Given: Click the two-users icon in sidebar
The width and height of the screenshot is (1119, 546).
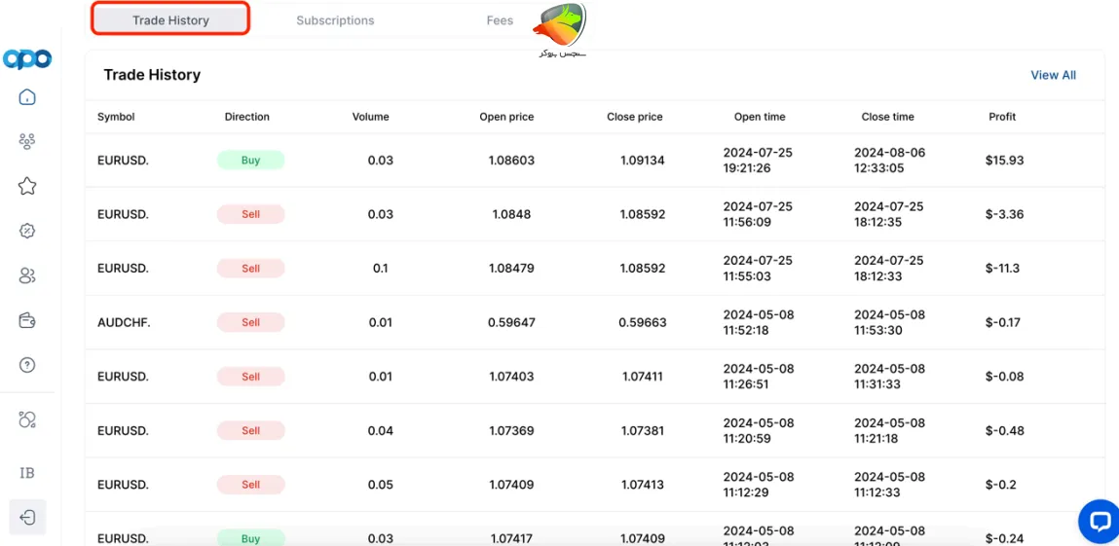Looking at the screenshot, I should pos(27,276).
